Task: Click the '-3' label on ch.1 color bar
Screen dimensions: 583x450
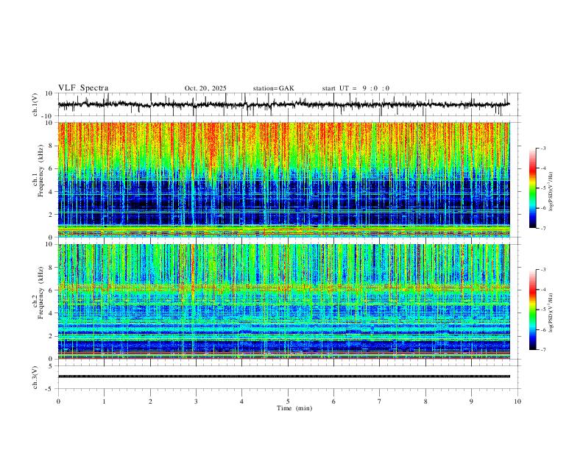Action: click(543, 148)
